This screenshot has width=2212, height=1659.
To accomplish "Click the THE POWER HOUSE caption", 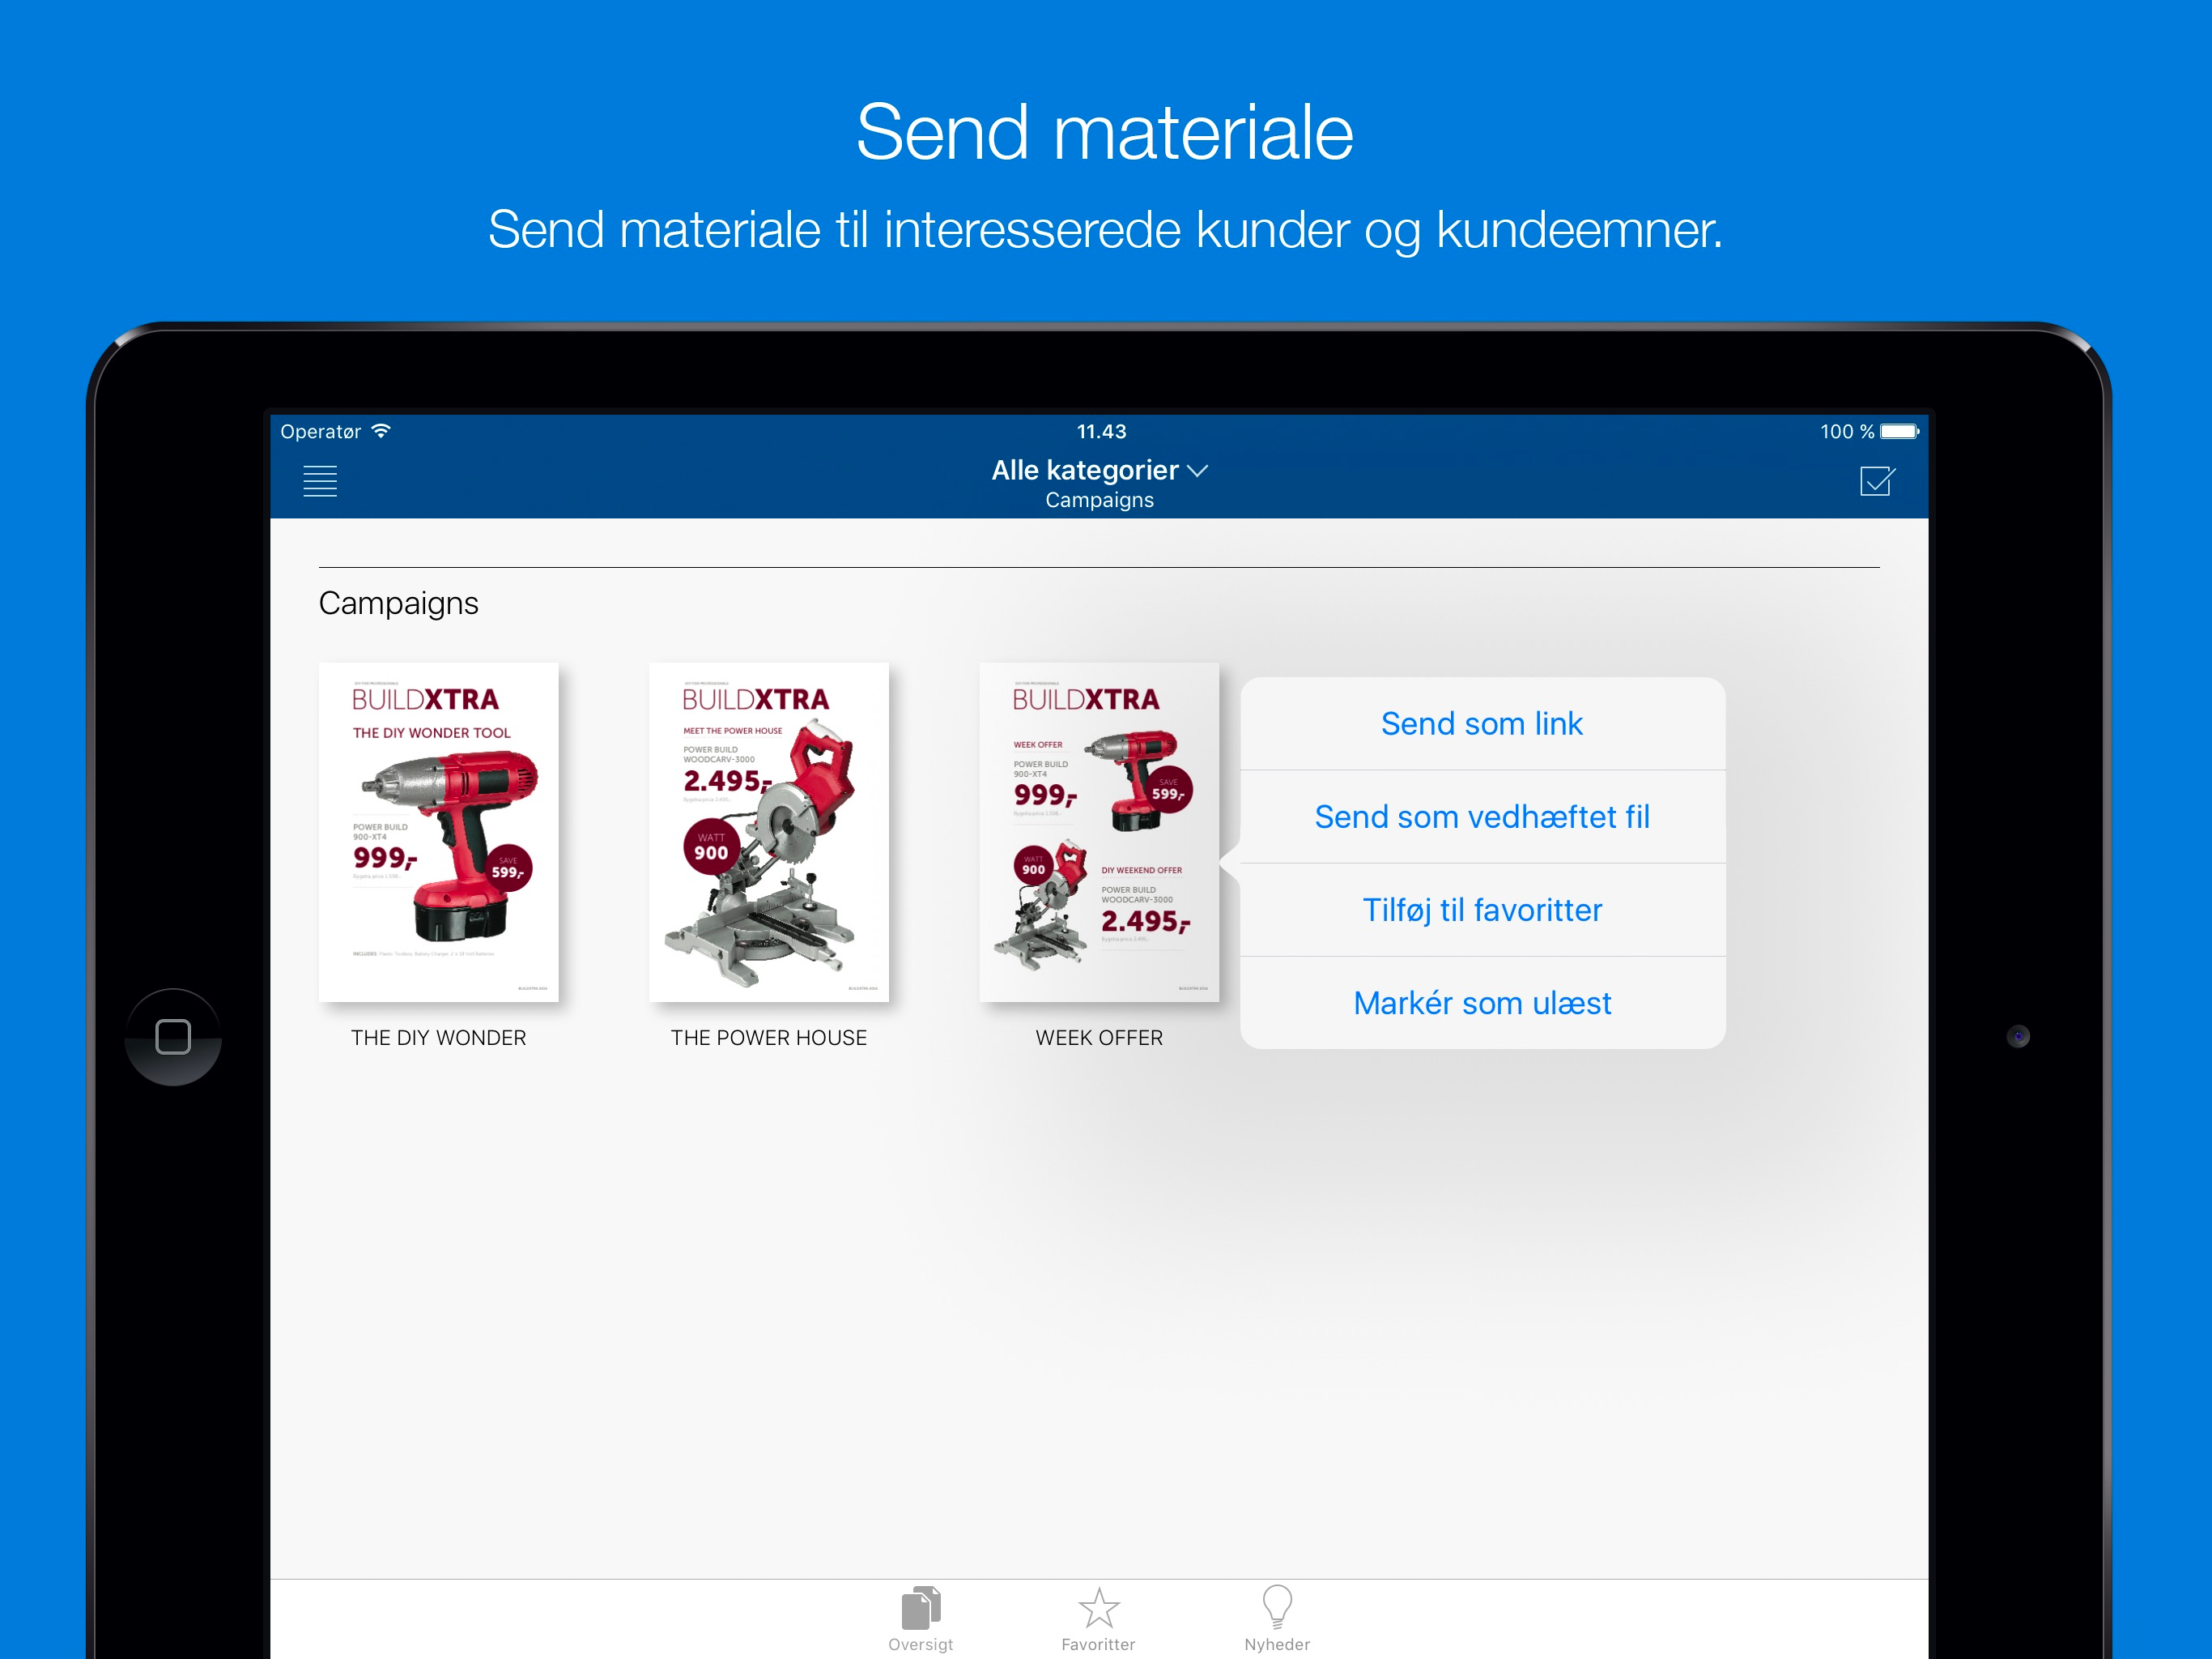I will click(768, 1038).
